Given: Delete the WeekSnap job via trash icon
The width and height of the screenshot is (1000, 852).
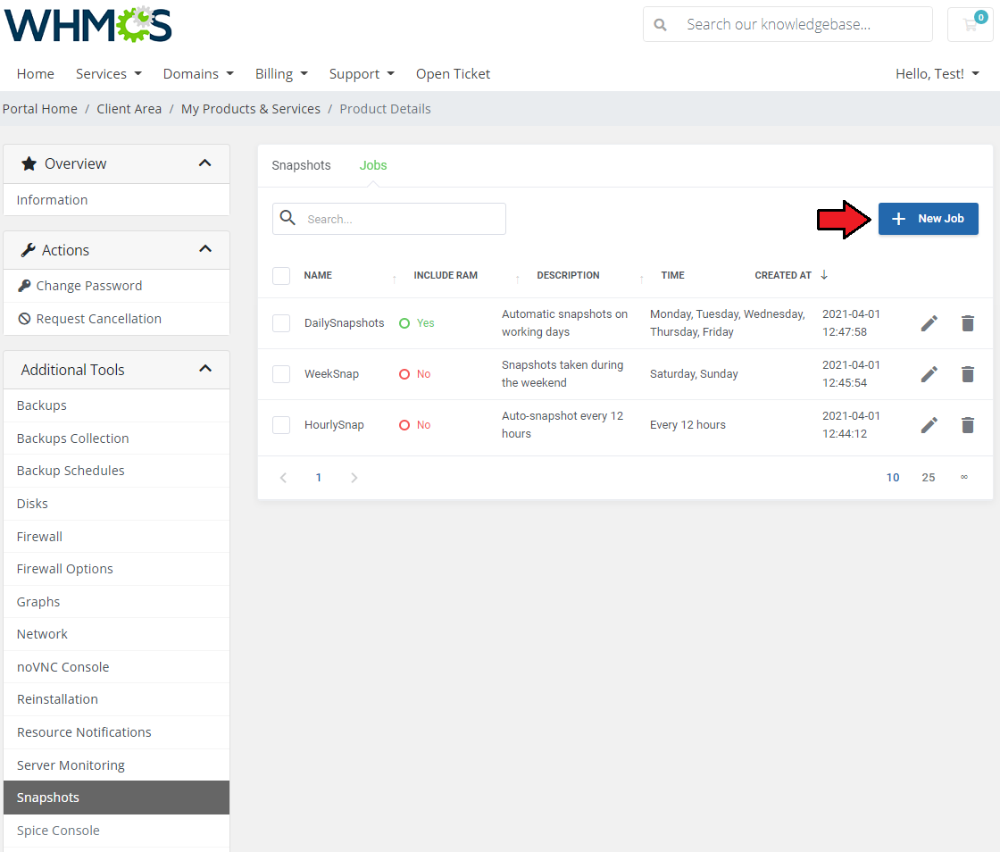Looking at the screenshot, I should pos(968,374).
